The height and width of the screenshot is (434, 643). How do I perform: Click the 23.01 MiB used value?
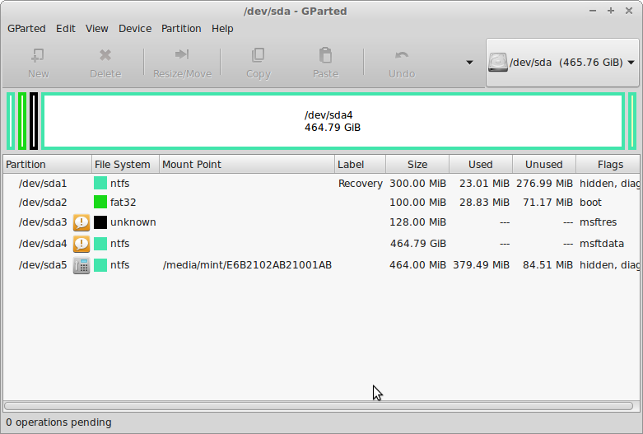tap(484, 184)
